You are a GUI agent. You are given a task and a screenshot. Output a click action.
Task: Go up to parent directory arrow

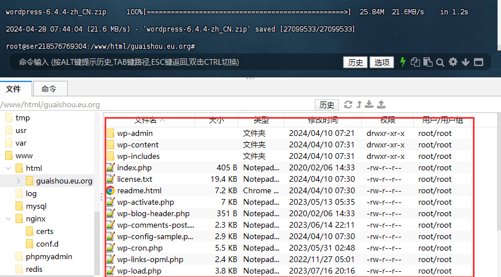tap(359, 104)
